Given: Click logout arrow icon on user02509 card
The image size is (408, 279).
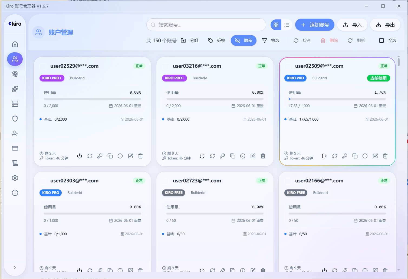Looking at the screenshot, I should click(x=324, y=156).
